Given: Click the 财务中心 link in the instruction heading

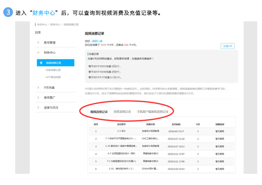Looking at the screenshot, I should pyautogui.click(x=44, y=13).
